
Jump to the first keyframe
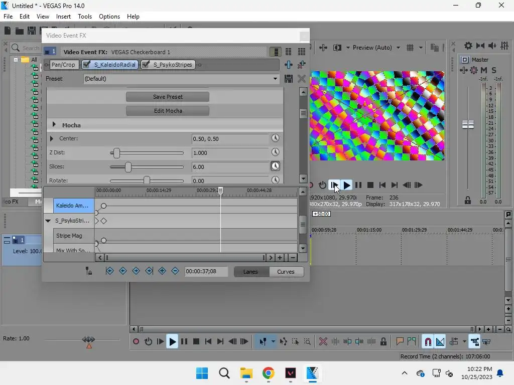tap(110, 271)
